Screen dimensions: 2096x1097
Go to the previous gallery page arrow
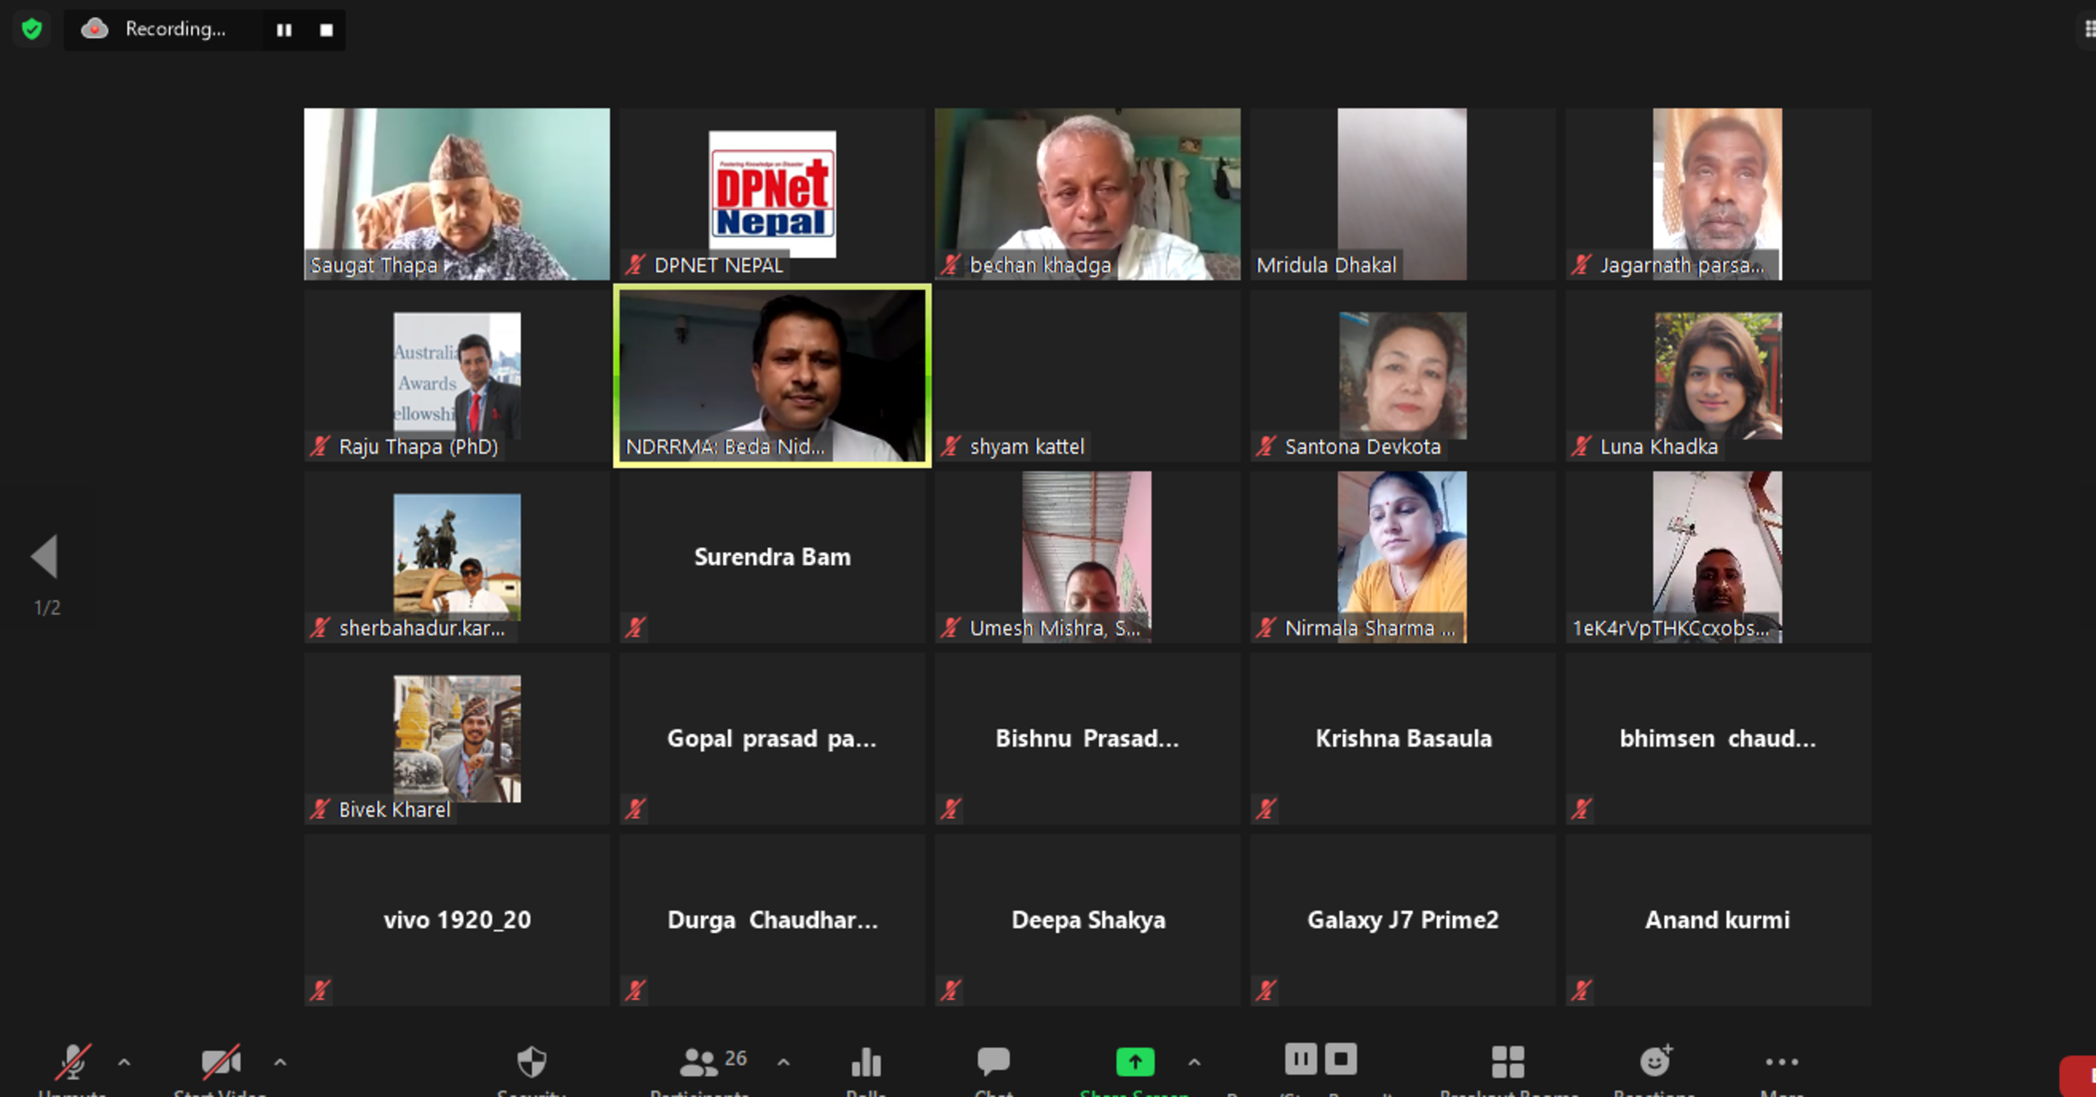[44, 556]
